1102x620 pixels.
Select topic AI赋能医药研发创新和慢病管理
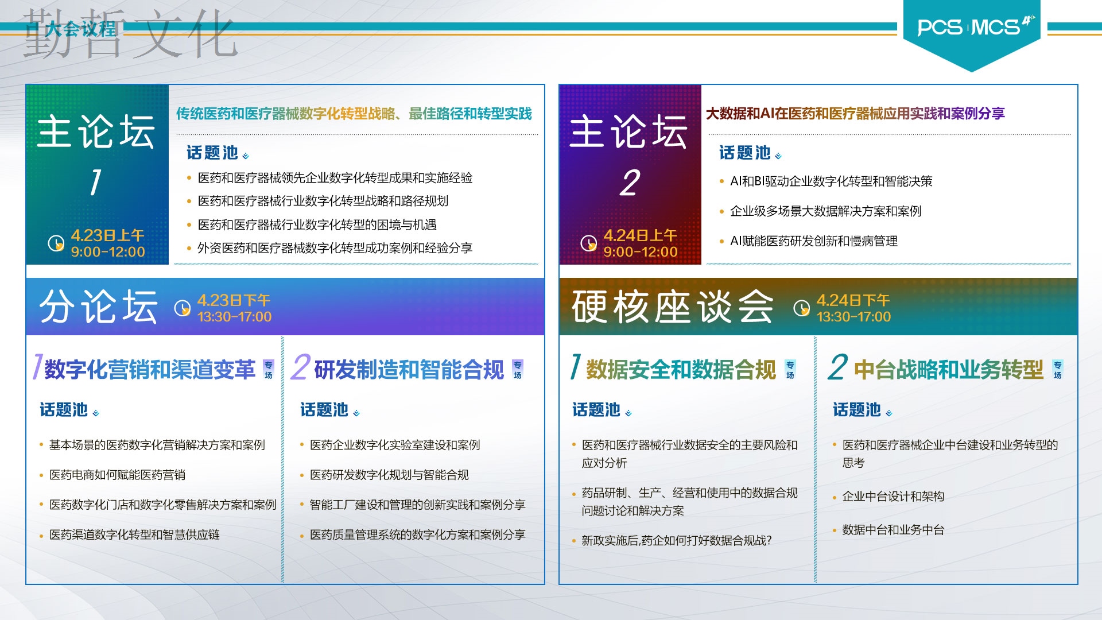[814, 241]
